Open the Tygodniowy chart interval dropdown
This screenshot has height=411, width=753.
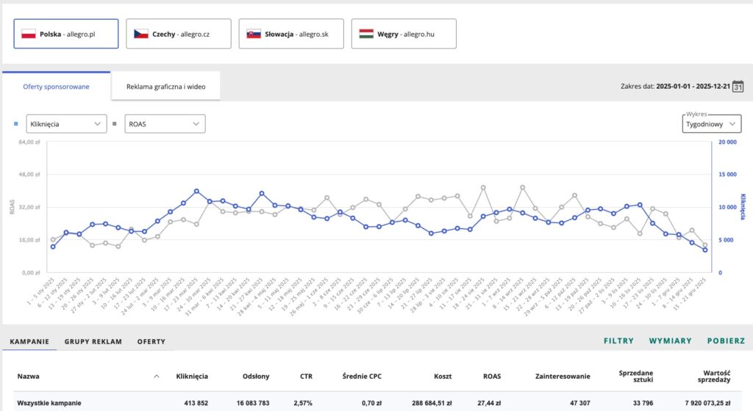point(711,124)
